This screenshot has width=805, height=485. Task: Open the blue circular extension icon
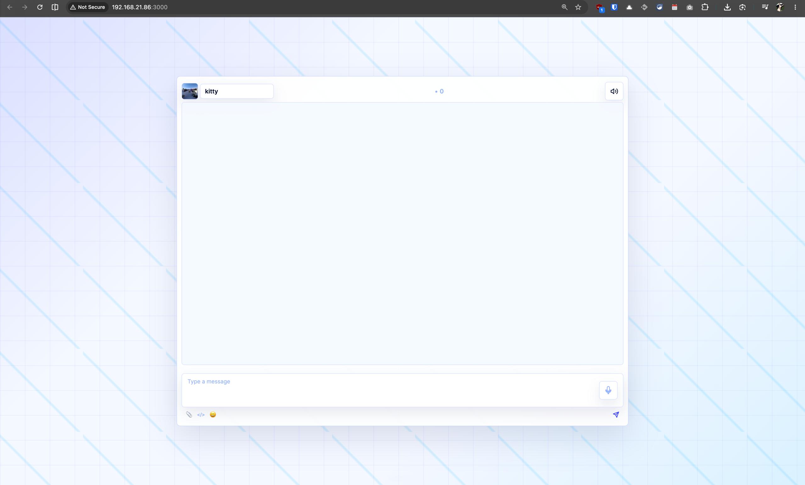point(659,7)
